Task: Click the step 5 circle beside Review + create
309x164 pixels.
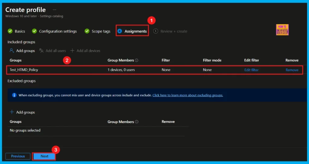Action: 156,31
